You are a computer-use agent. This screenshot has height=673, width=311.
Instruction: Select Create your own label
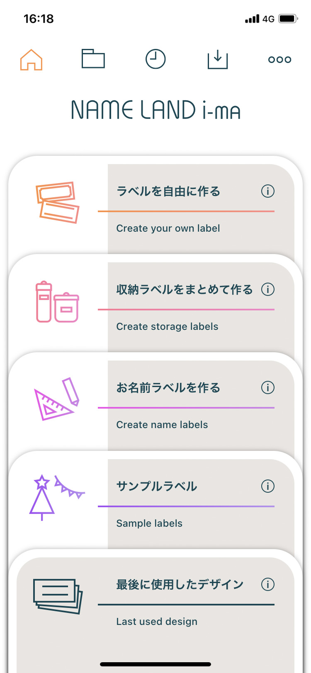[168, 228]
